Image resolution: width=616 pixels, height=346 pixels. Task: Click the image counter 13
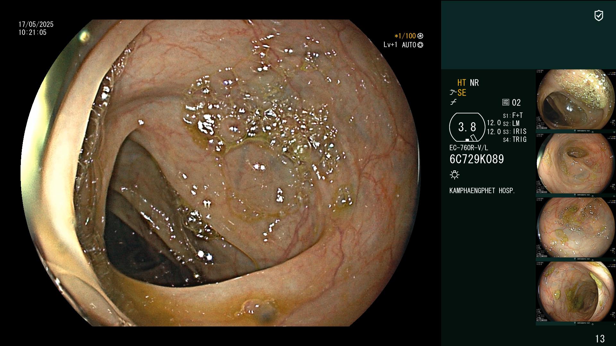tap(600, 339)
